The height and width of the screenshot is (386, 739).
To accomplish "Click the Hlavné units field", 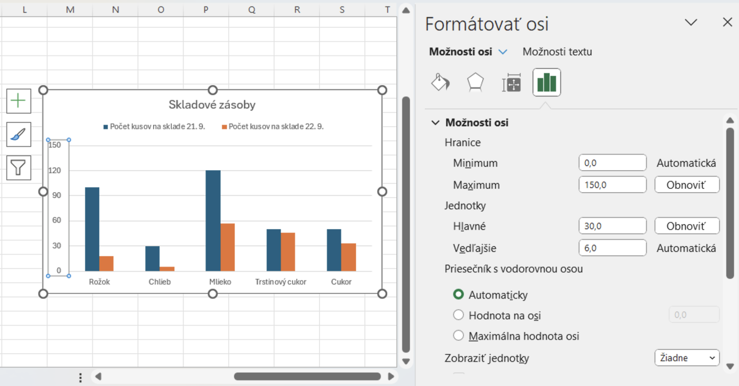I will coord(612,226).
